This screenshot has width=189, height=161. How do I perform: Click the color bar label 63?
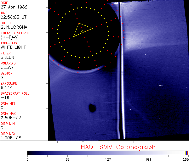(67, 159)
